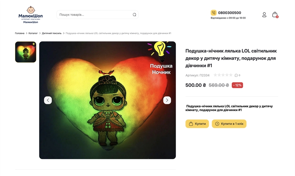
Task: Click the МалюкШоп logo
Action: [x=31, y=15]
